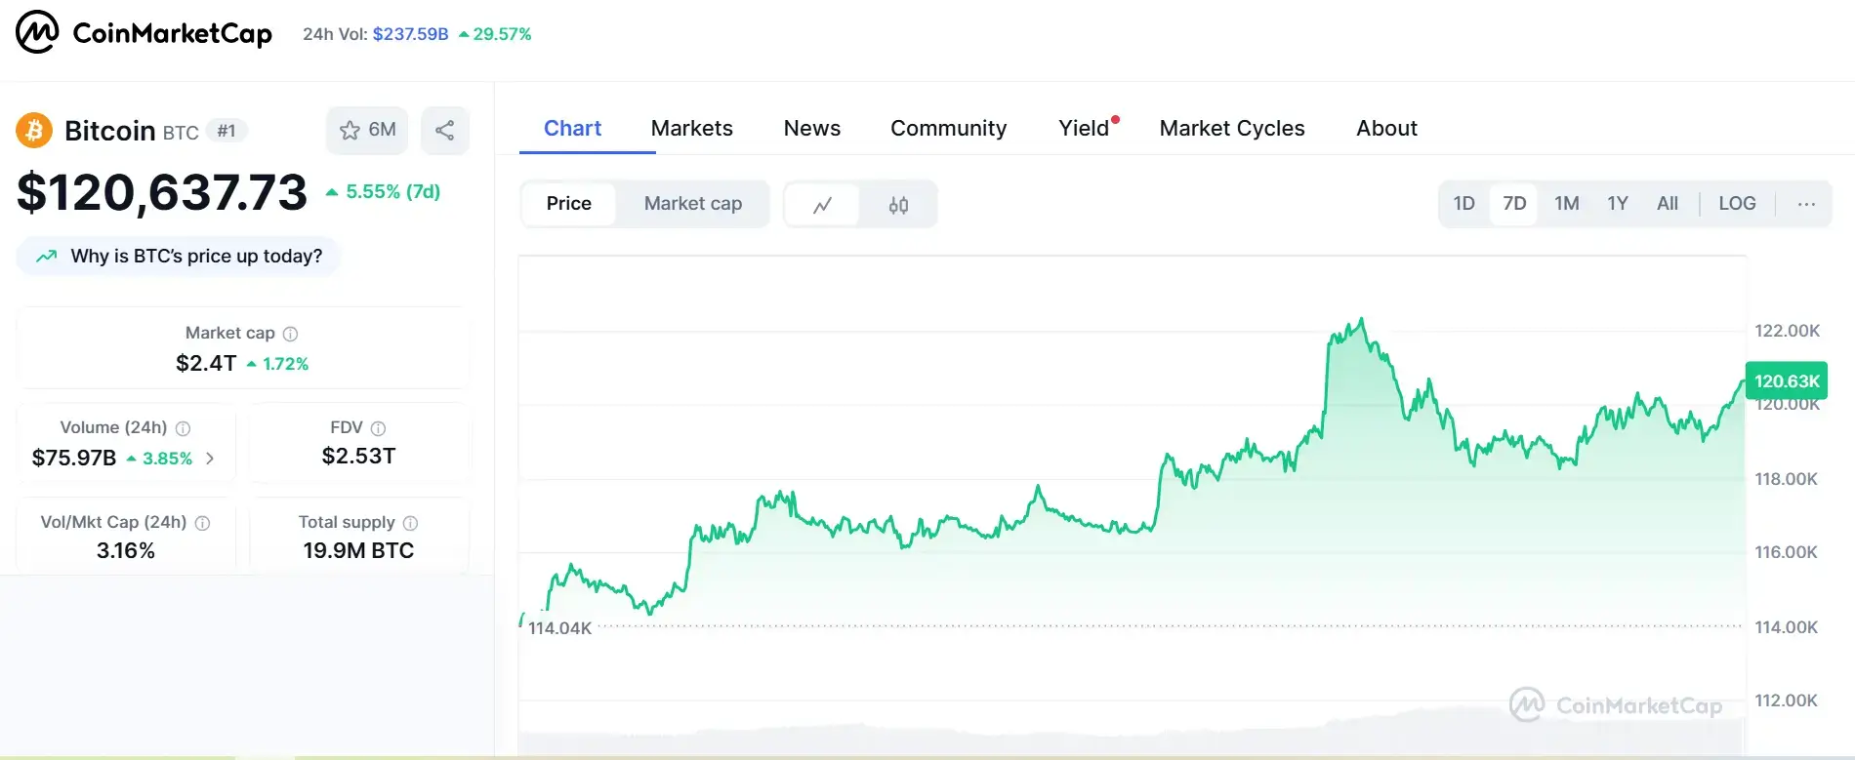
Task: Click the $75.97B volume value
Action: pos(74,459)
